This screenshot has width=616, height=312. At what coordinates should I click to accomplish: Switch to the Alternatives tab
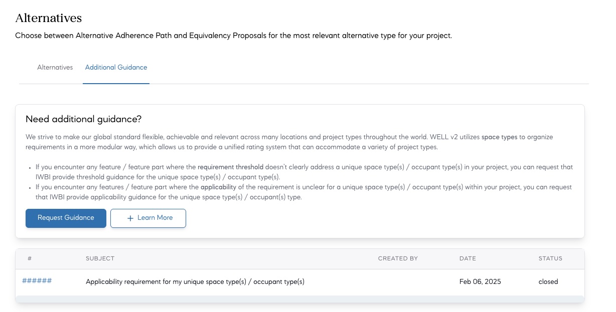pos(55,67)
